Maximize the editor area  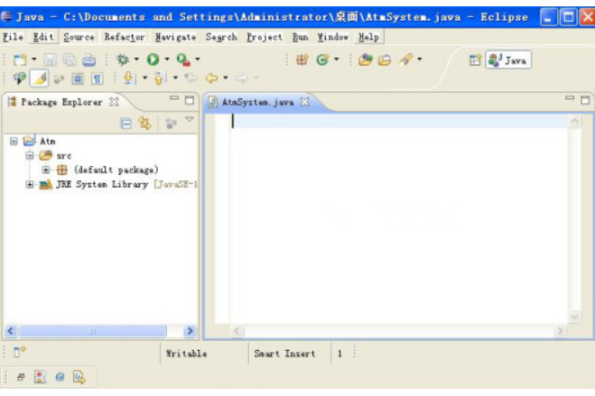585,100
